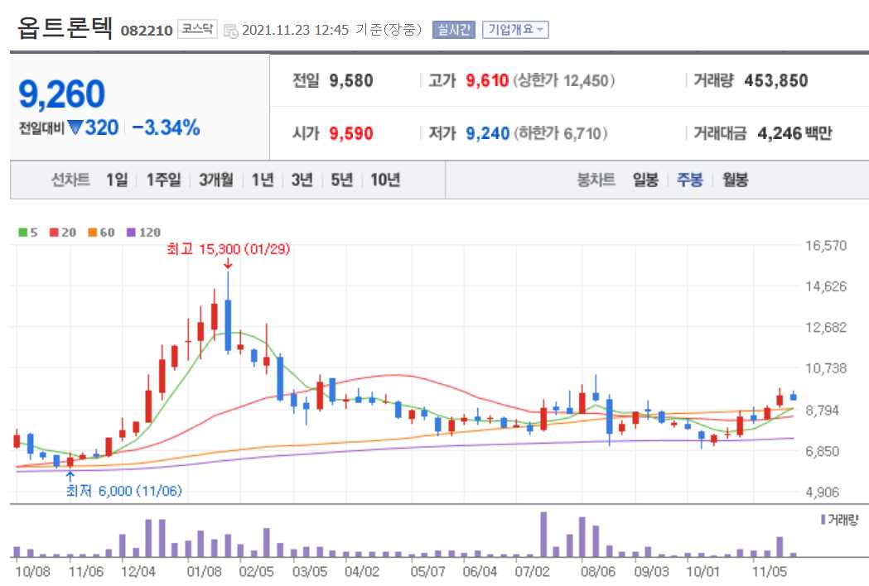Click the 최저 6,000 (11/06) annotation

124,491
